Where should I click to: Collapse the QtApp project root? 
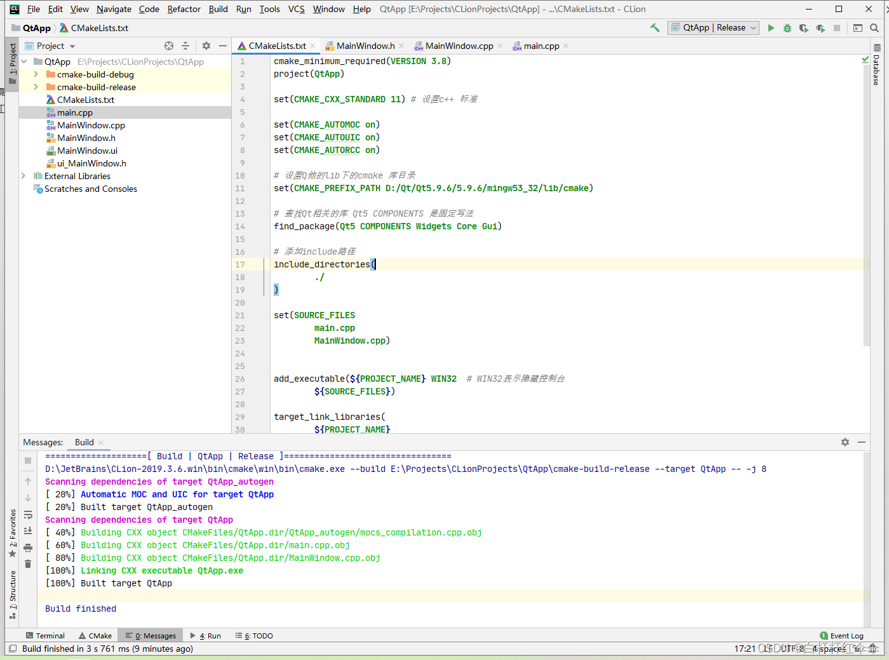[24, 62]
